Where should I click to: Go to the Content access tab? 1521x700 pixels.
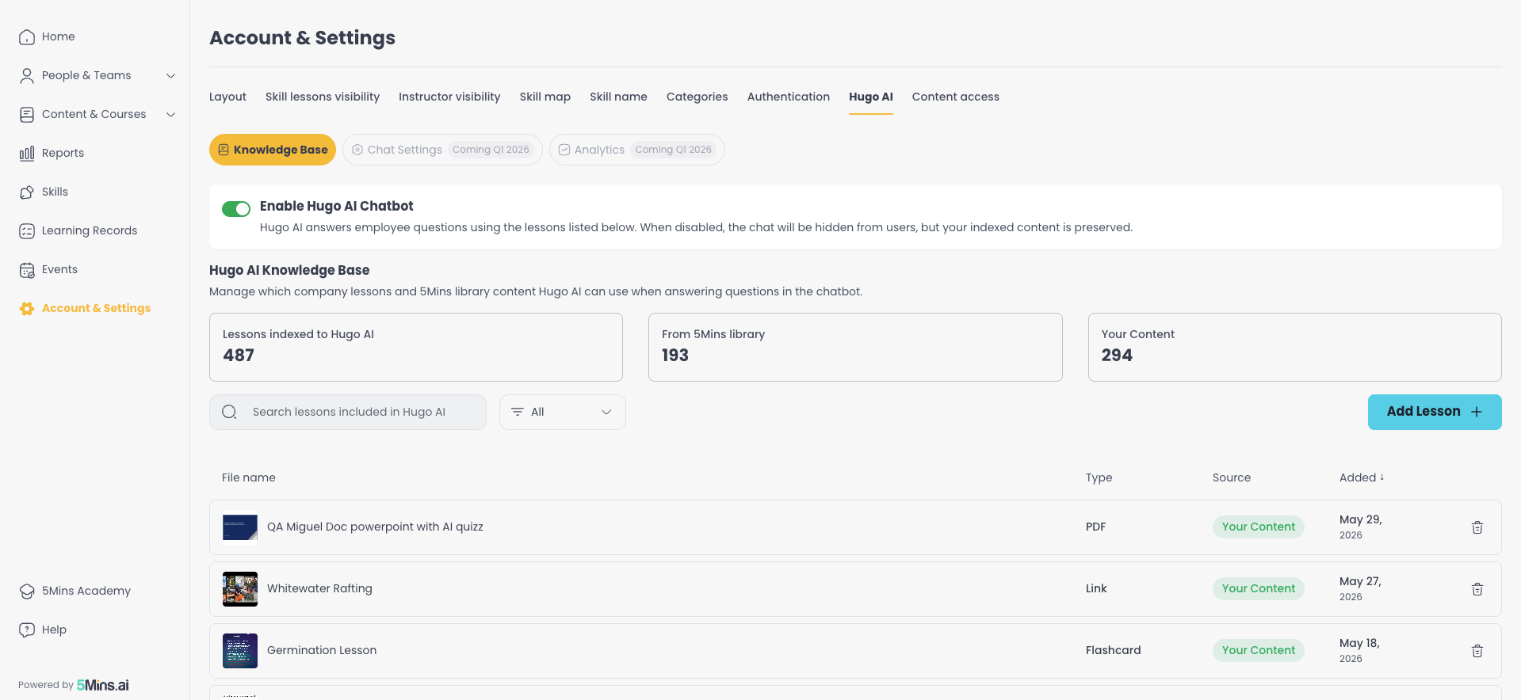956,97
